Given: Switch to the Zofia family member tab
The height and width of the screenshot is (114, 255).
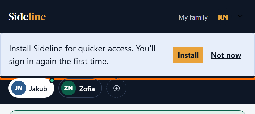Looking at the screenshot, I should click(x=80, y=88).
